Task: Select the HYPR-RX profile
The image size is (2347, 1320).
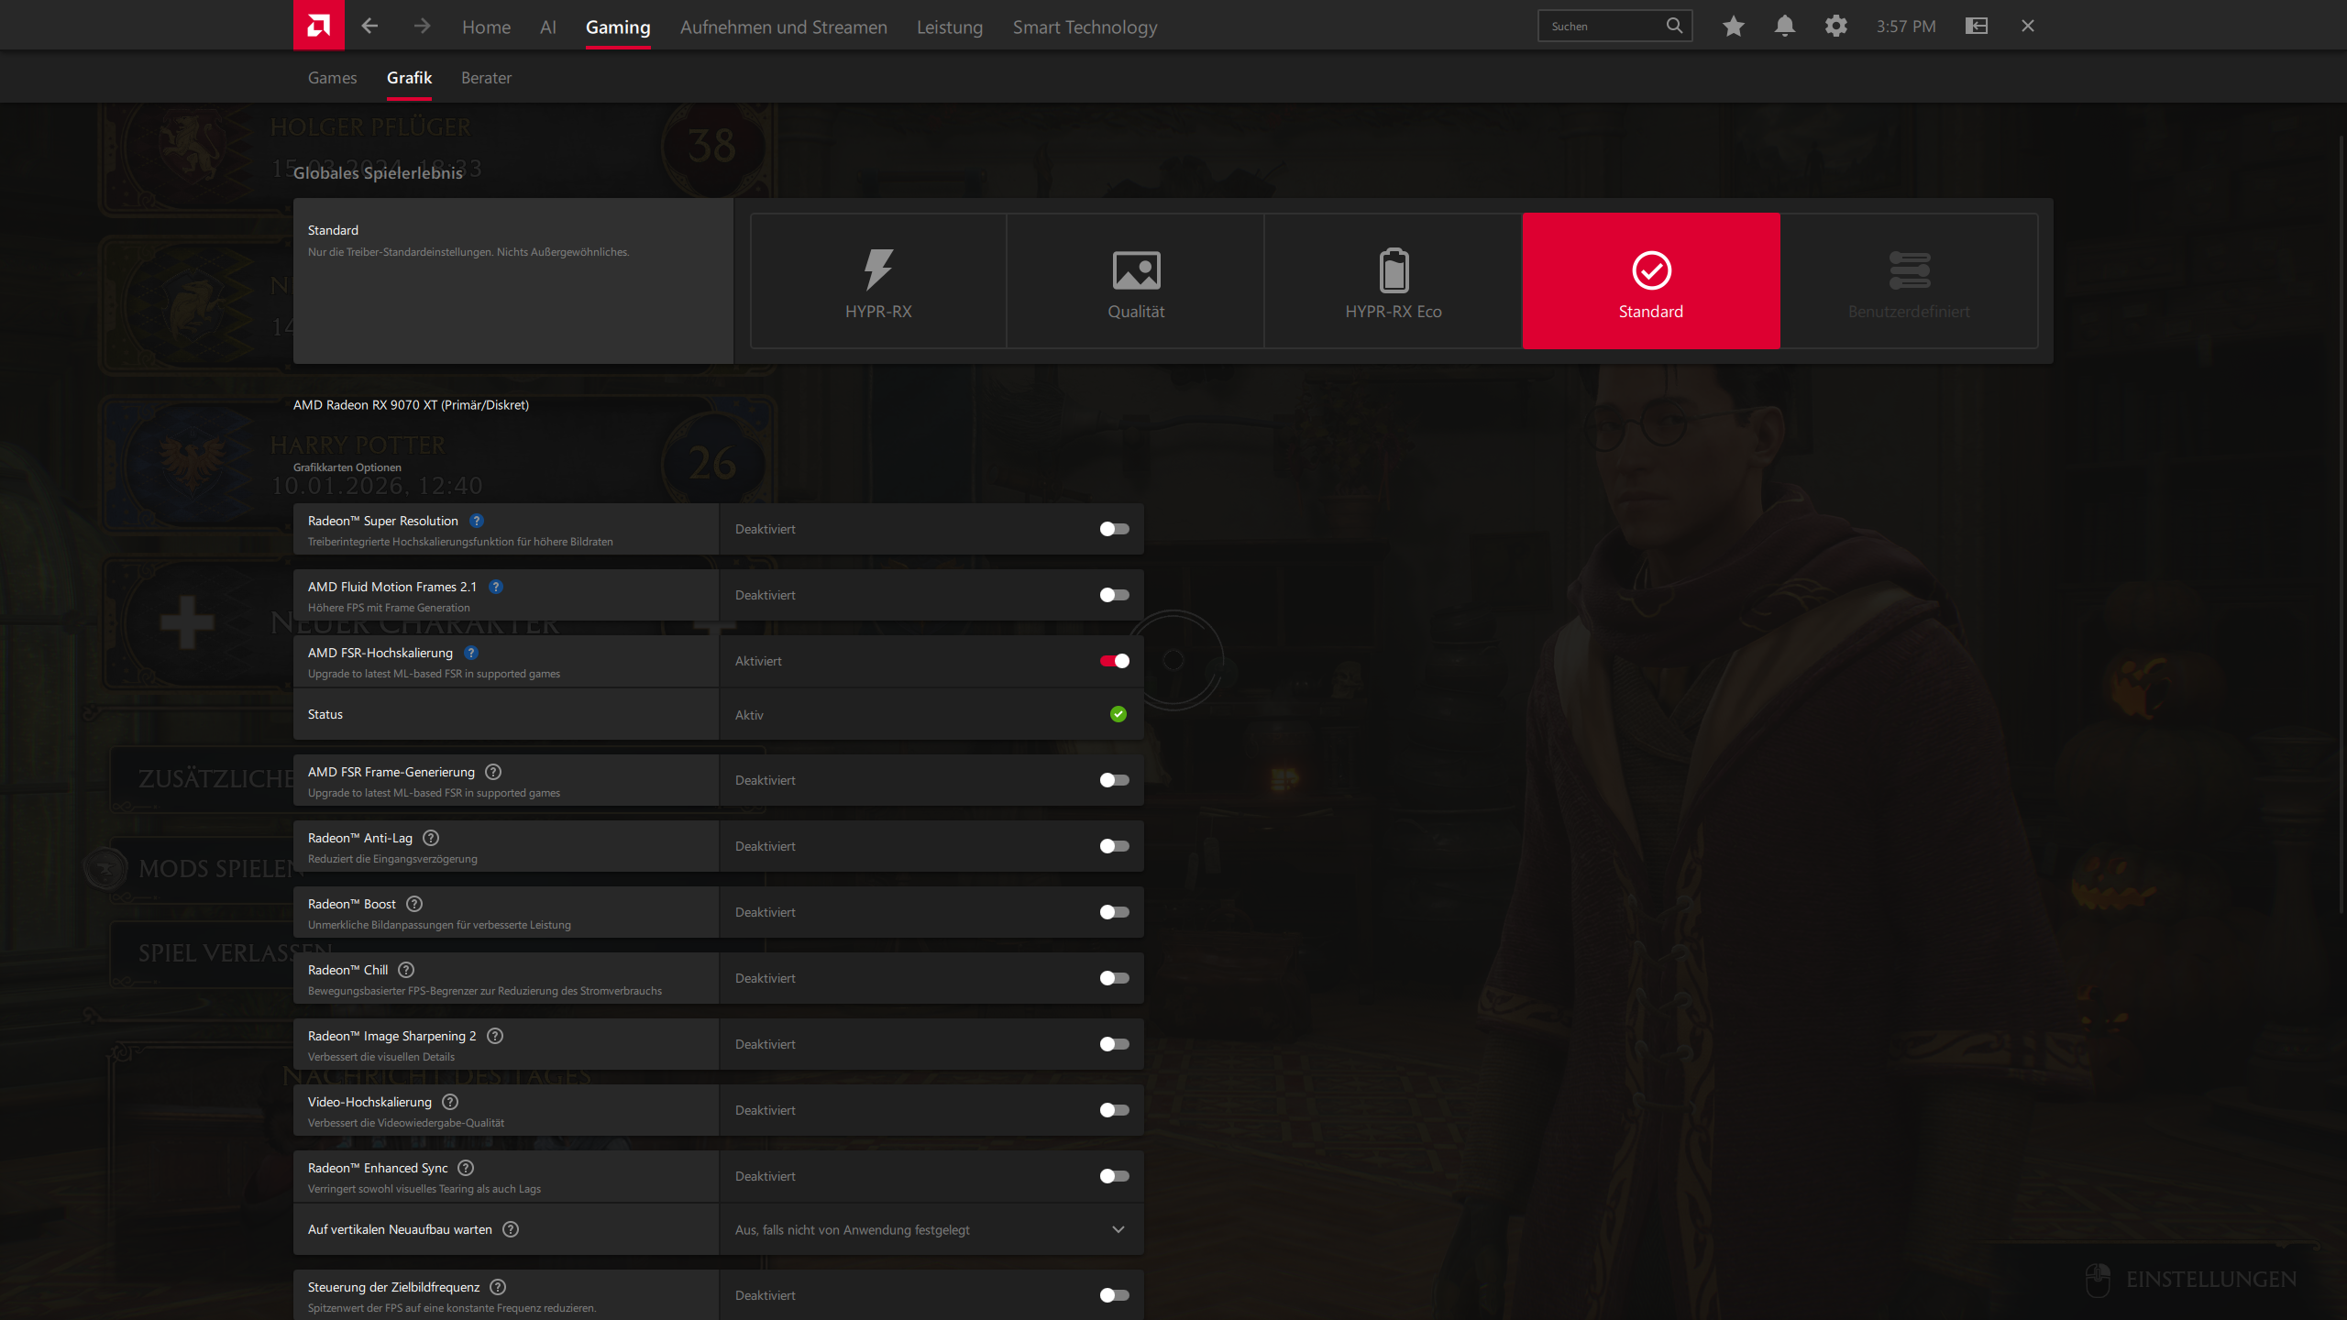Action: tap(878, 281)
